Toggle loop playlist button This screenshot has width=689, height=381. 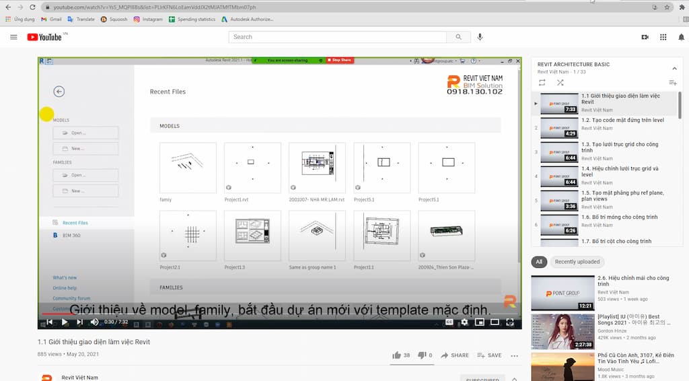pos(542,83)
